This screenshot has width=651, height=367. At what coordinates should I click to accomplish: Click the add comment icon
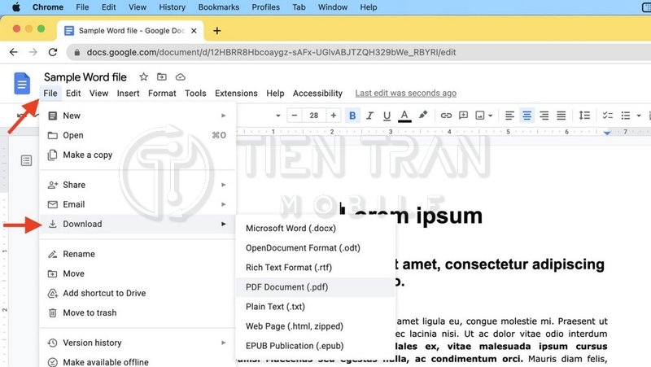(463, 116)
